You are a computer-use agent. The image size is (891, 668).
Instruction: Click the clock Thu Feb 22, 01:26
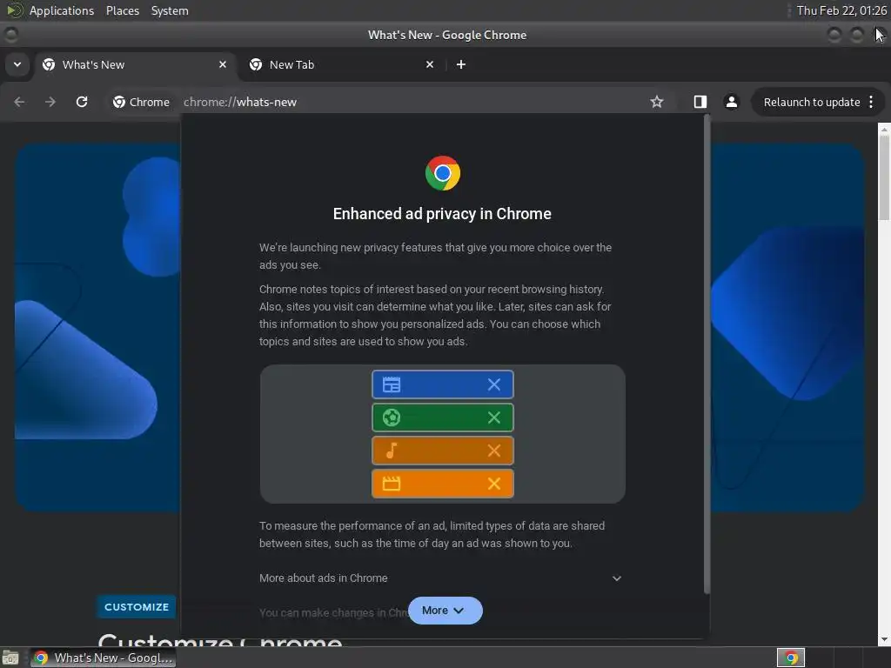coord(841,10)
